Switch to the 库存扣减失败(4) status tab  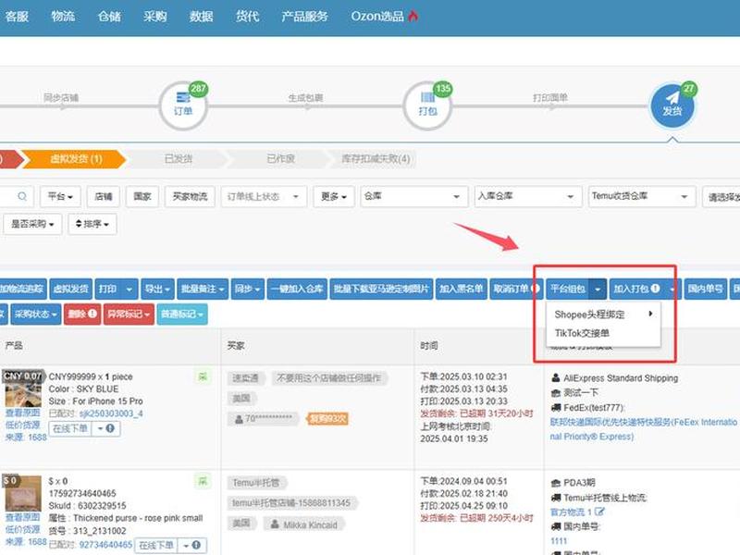click(x=376, y=158)
